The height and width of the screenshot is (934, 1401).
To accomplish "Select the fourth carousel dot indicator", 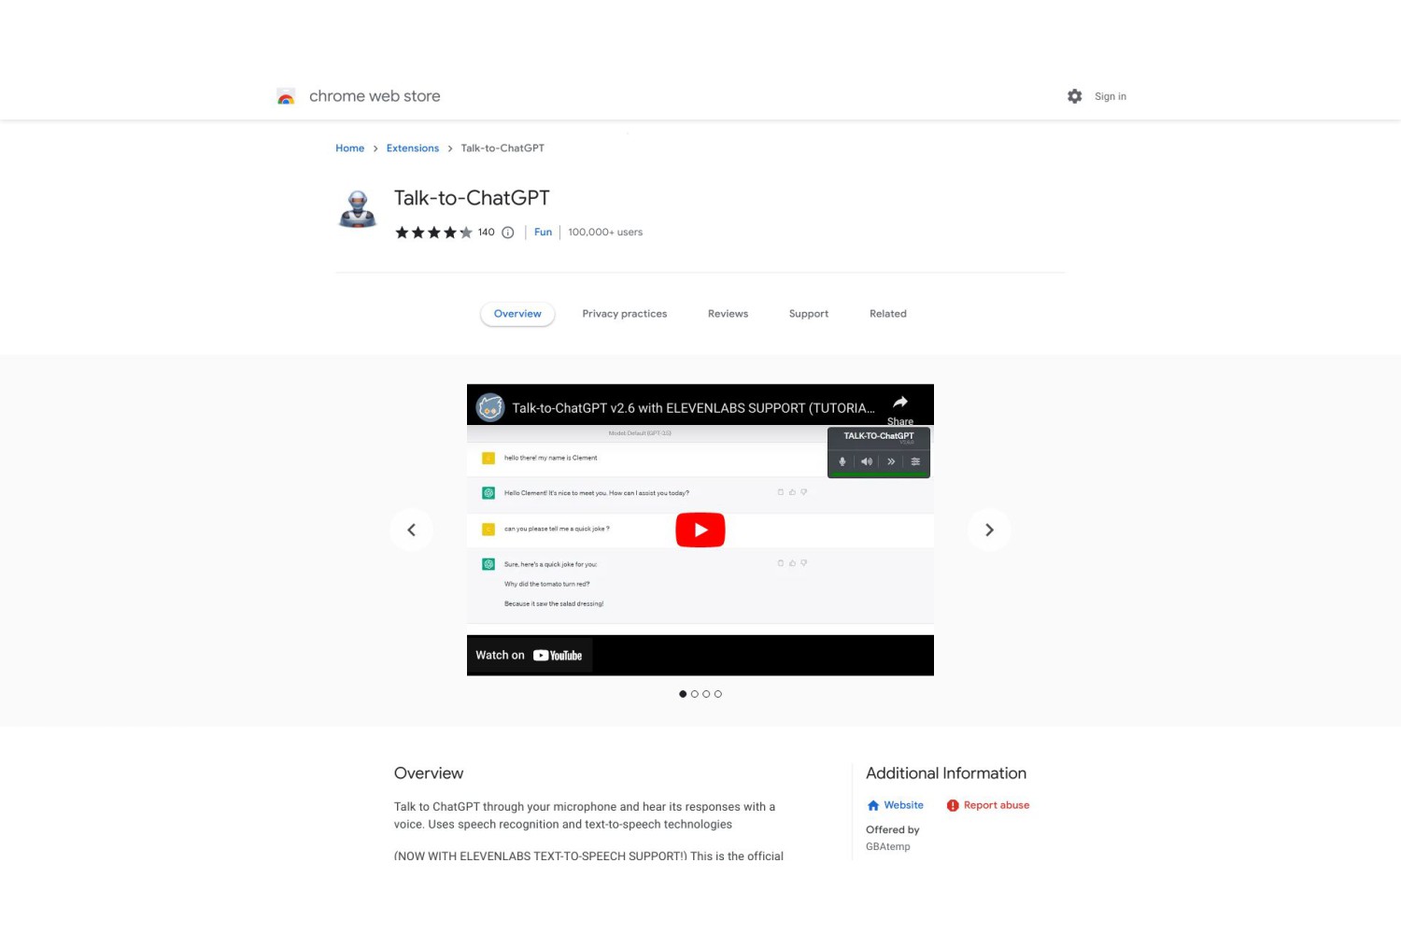I will pyautogui.click(x=718, y=694).
